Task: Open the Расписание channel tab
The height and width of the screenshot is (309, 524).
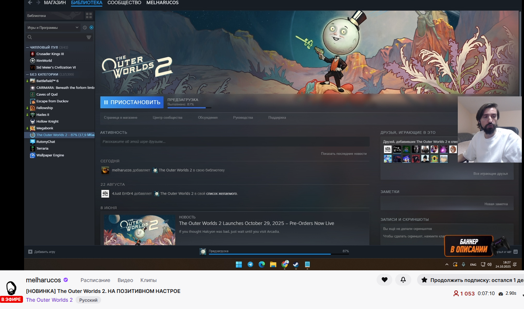Action: point(95,280)
